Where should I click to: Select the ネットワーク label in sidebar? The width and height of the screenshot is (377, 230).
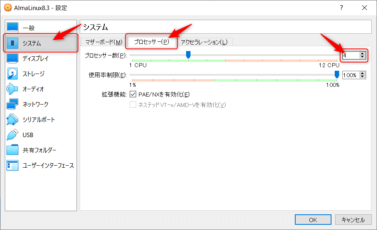click(35, 104)
